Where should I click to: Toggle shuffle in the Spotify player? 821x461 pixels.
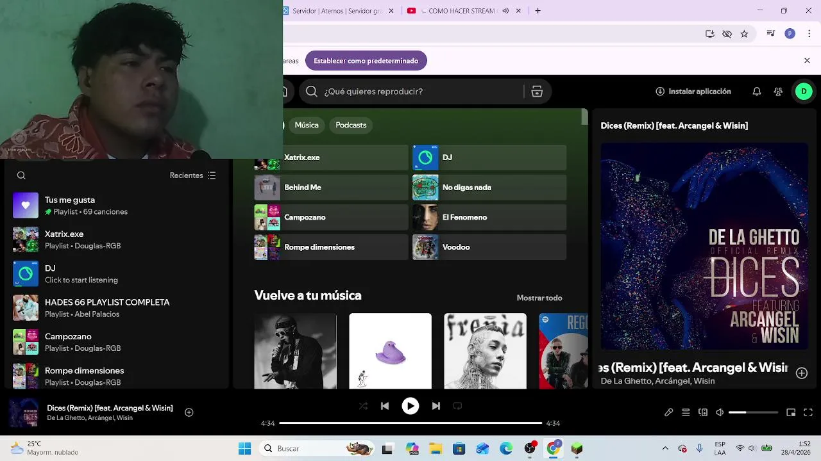pyautogui.click(x=363, y=406)
